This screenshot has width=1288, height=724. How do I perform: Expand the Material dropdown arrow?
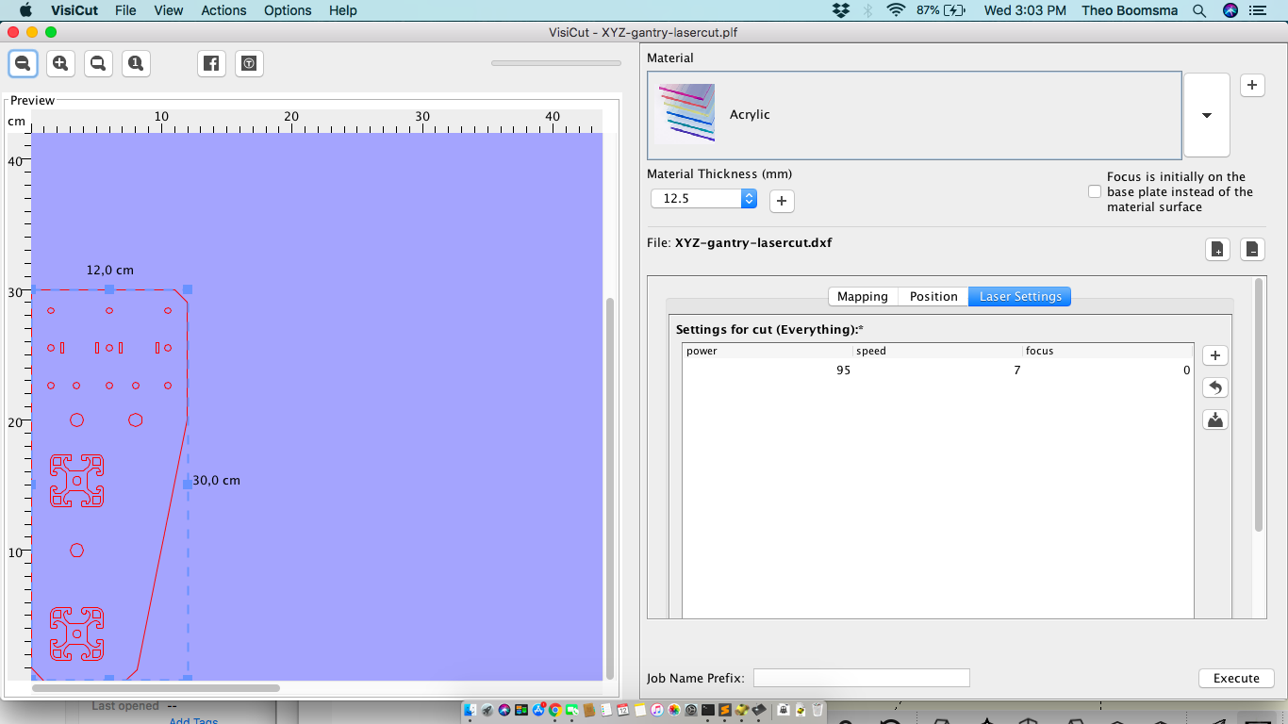tap(1207, 115)
